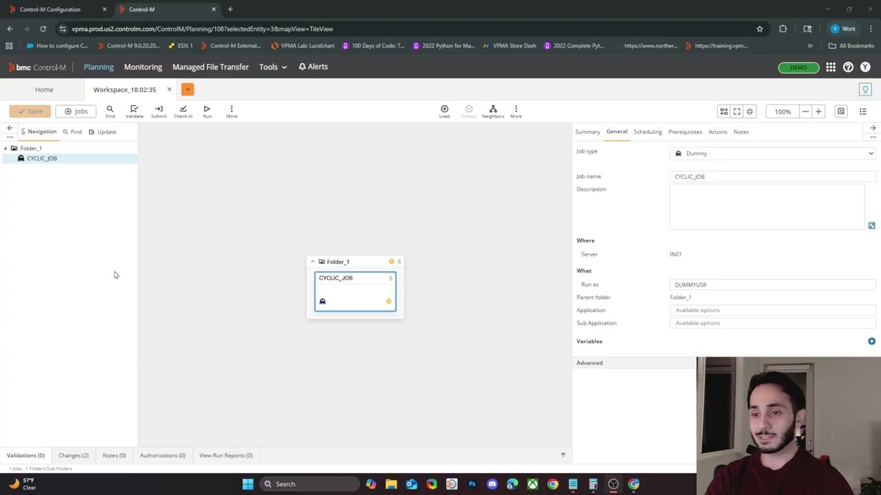Screen dimensions: 881x495
Task: Open the CYCLIC_JOB tile handle menu
Action: click(x=391, y=278)
